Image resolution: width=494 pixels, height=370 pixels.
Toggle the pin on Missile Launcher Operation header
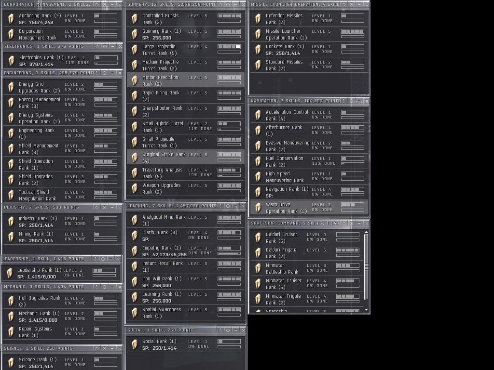click(351, 4)
